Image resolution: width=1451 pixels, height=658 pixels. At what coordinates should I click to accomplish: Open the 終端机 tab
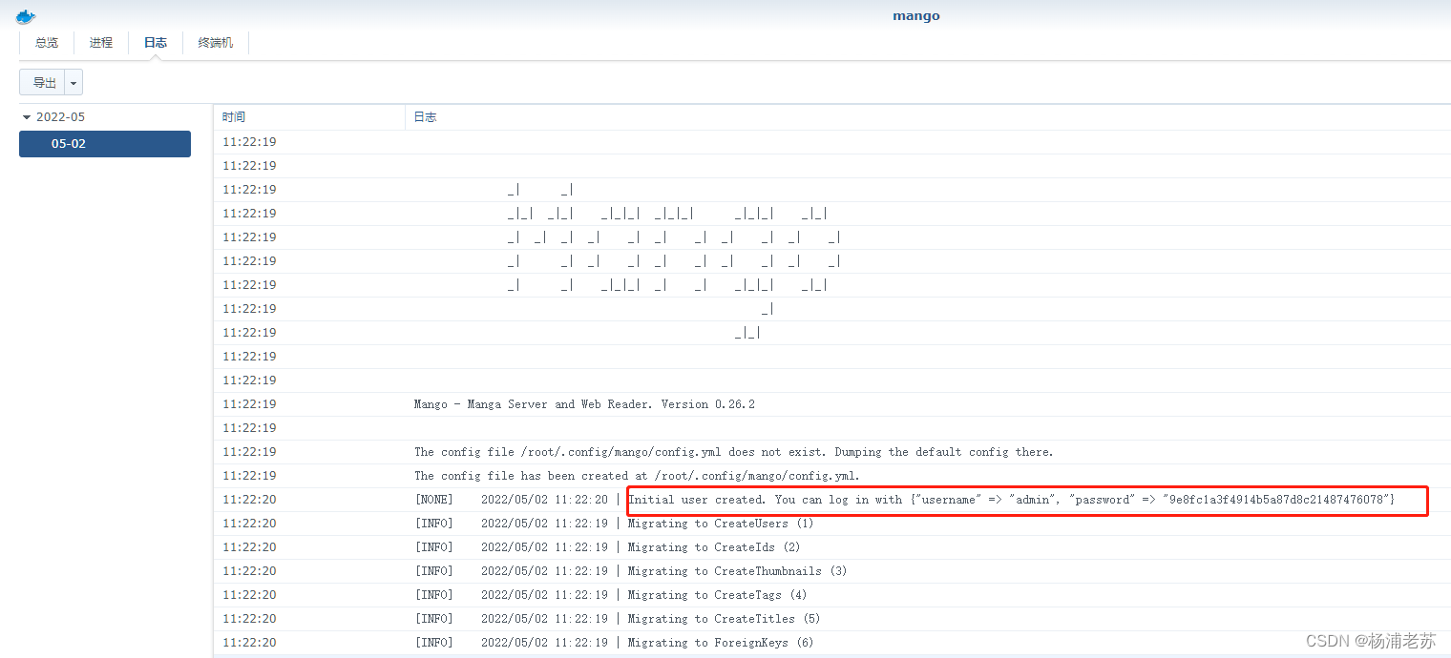pyautogui.click(x=216, y=43)
